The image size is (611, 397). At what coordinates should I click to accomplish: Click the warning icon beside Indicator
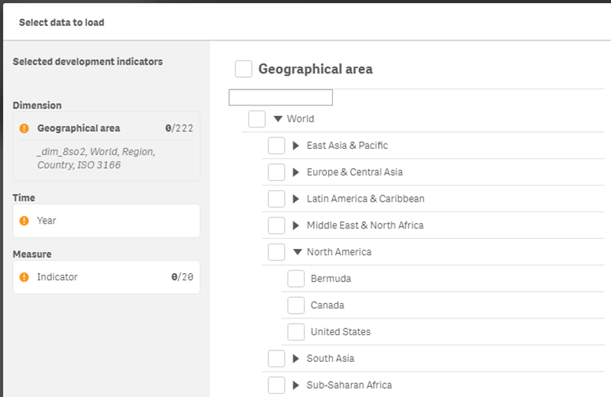tap(24, 277)
